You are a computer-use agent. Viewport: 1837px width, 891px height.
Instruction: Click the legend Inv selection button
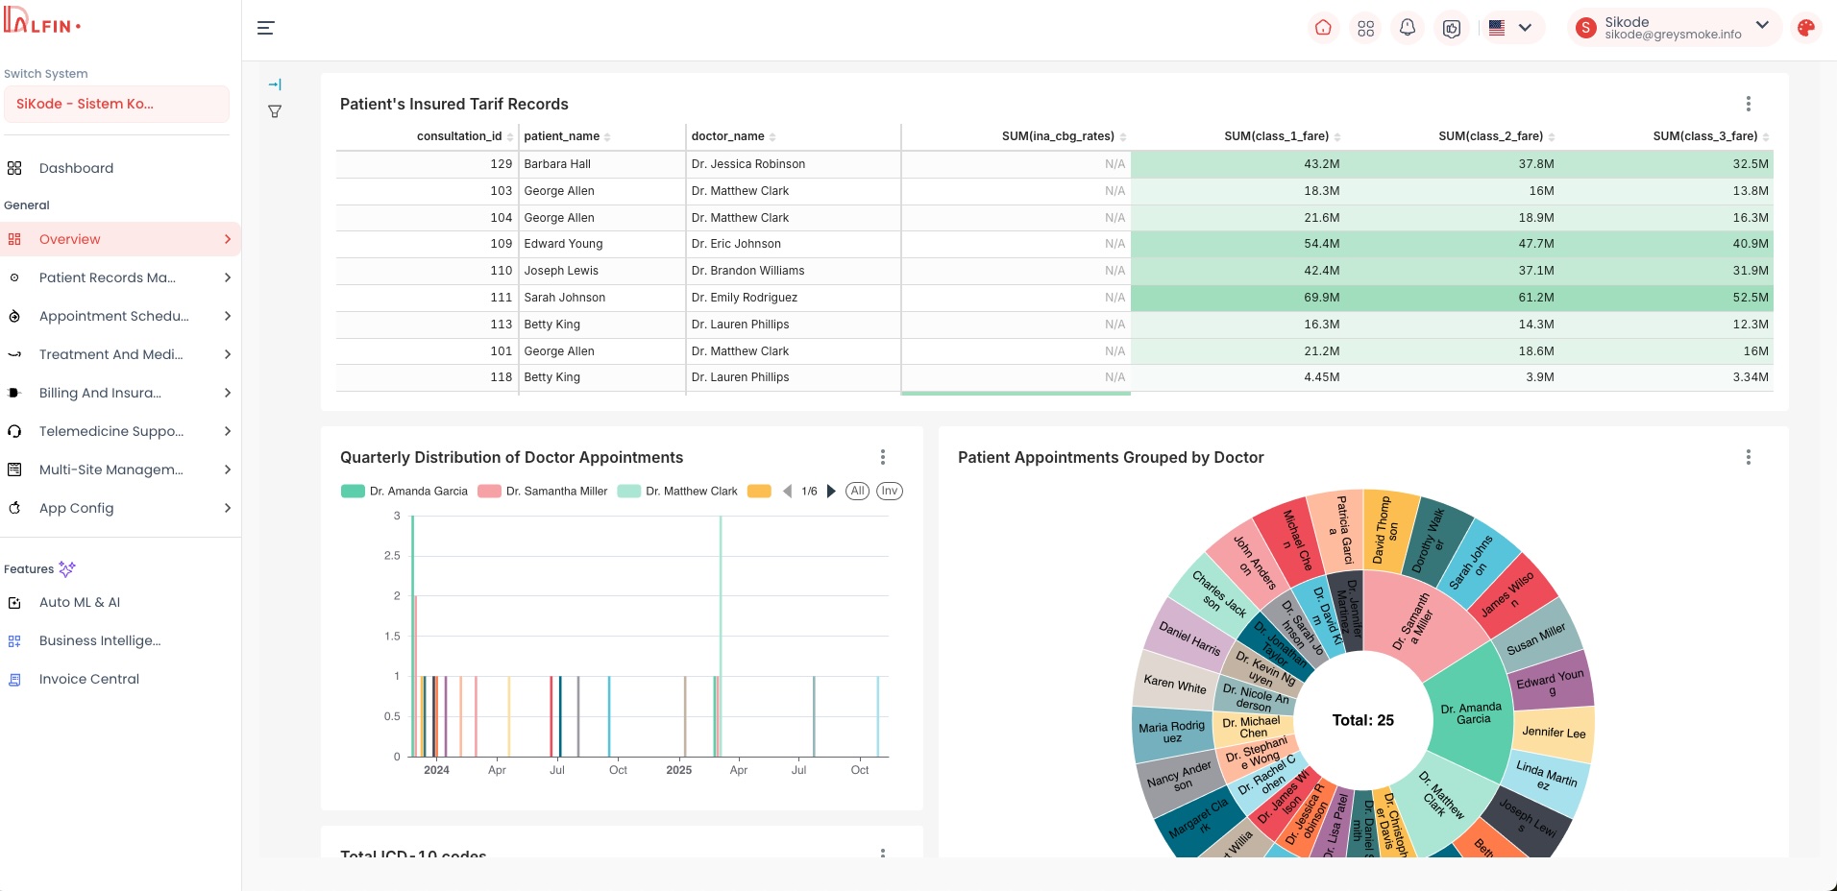pyautogui.click(x=889, y=492)
